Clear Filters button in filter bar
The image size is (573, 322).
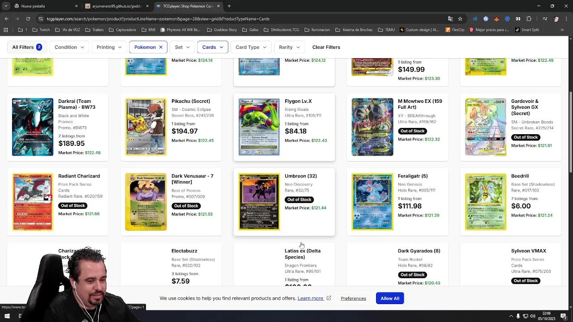click(326, 47)
